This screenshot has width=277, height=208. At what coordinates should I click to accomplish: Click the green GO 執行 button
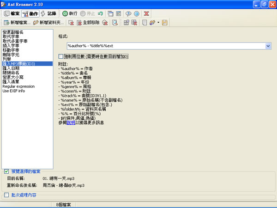point(70,13)
